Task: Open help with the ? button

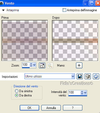Action: click(x=73, y=108)
